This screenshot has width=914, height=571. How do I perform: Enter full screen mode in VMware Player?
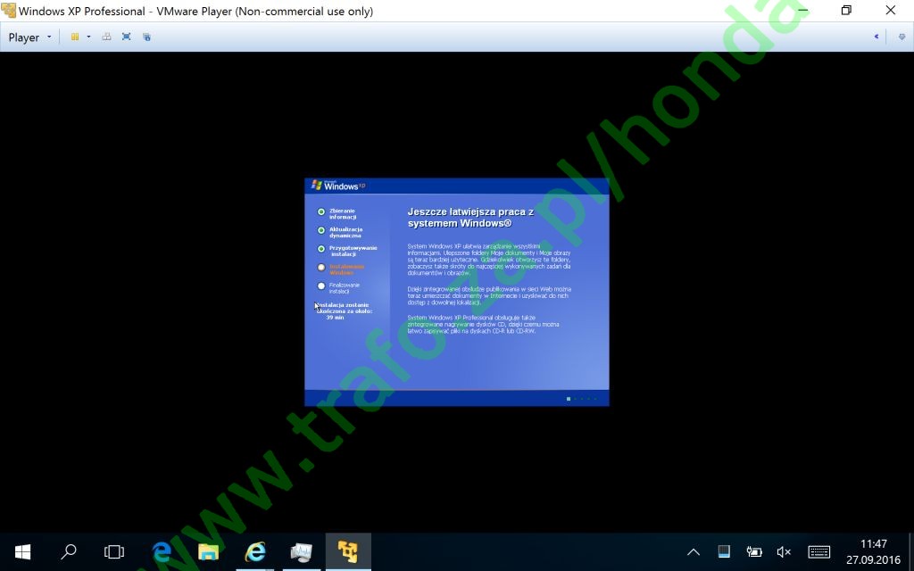pos(127,37)
